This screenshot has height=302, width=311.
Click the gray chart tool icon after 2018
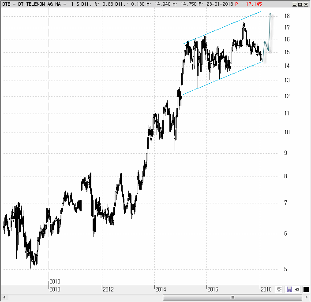coord(279,290)
